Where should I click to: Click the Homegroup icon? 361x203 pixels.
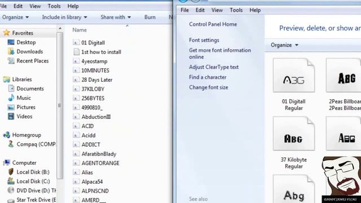click(6, 135)
